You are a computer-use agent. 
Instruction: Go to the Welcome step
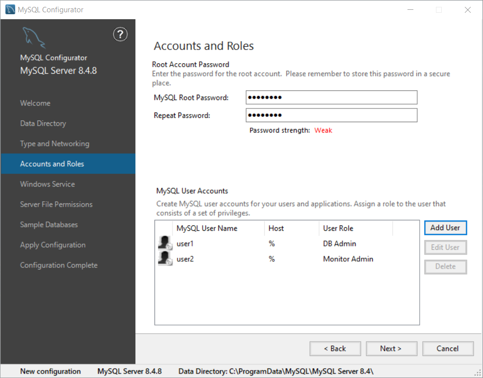[35, 103]
